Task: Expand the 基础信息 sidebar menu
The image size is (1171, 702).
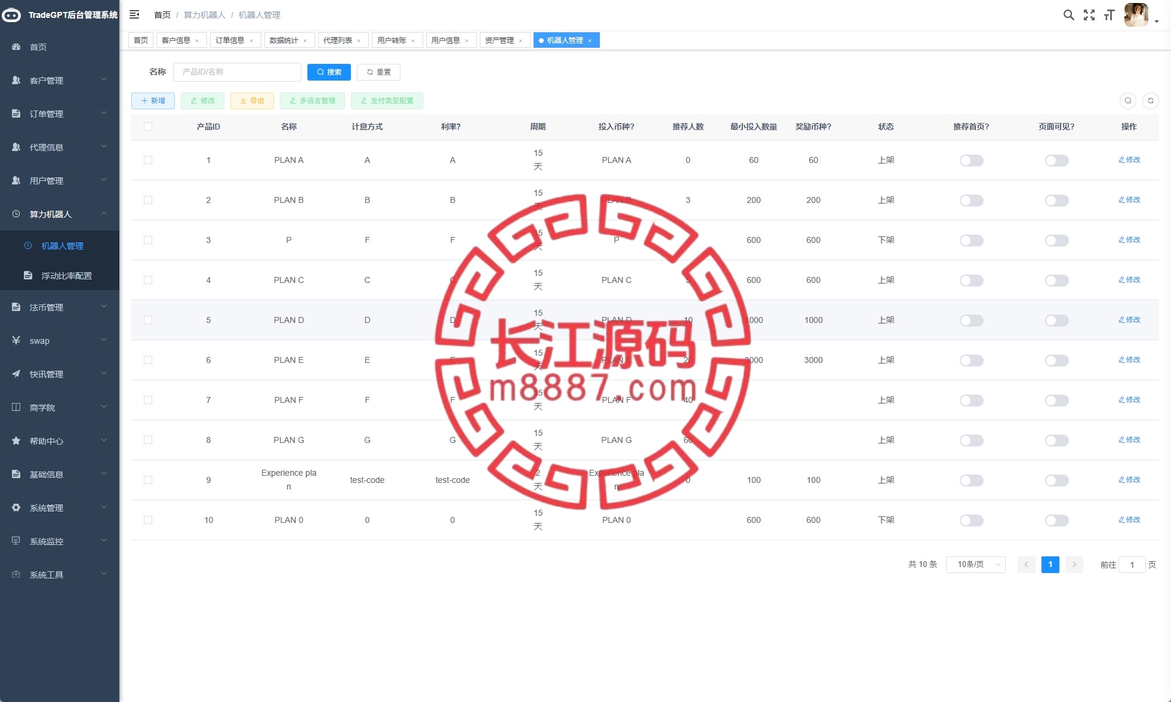Action: (60, 474)
